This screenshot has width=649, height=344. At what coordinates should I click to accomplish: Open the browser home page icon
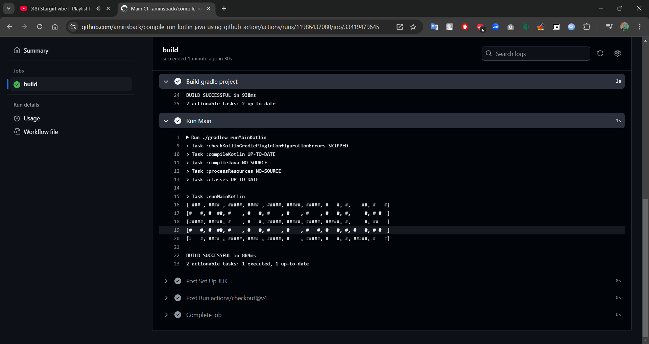(55, 27)
